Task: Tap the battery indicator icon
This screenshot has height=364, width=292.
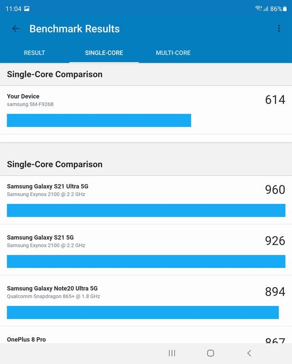Action: pyautogui.click(x=285, y=9)
